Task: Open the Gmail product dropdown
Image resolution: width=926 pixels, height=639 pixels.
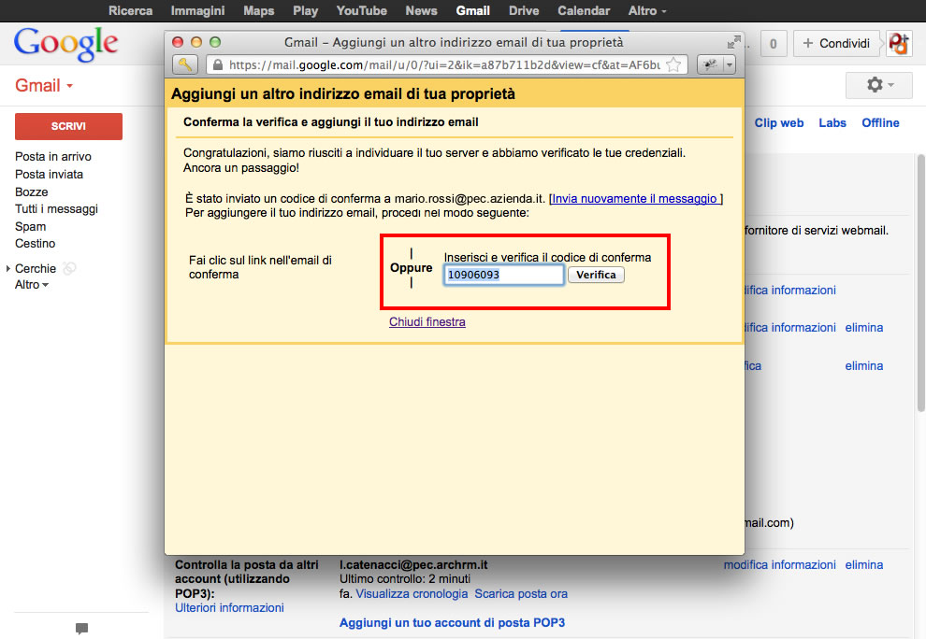Action: 44,86
